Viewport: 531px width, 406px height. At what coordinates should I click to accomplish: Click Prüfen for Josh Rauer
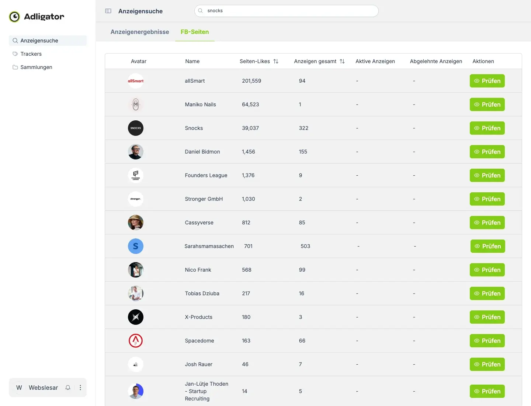click(x=487, y=364)
